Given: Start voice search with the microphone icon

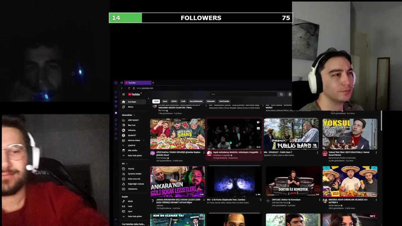Looking at the screenshot, I should pyautogui.click(x=290, y=94).
